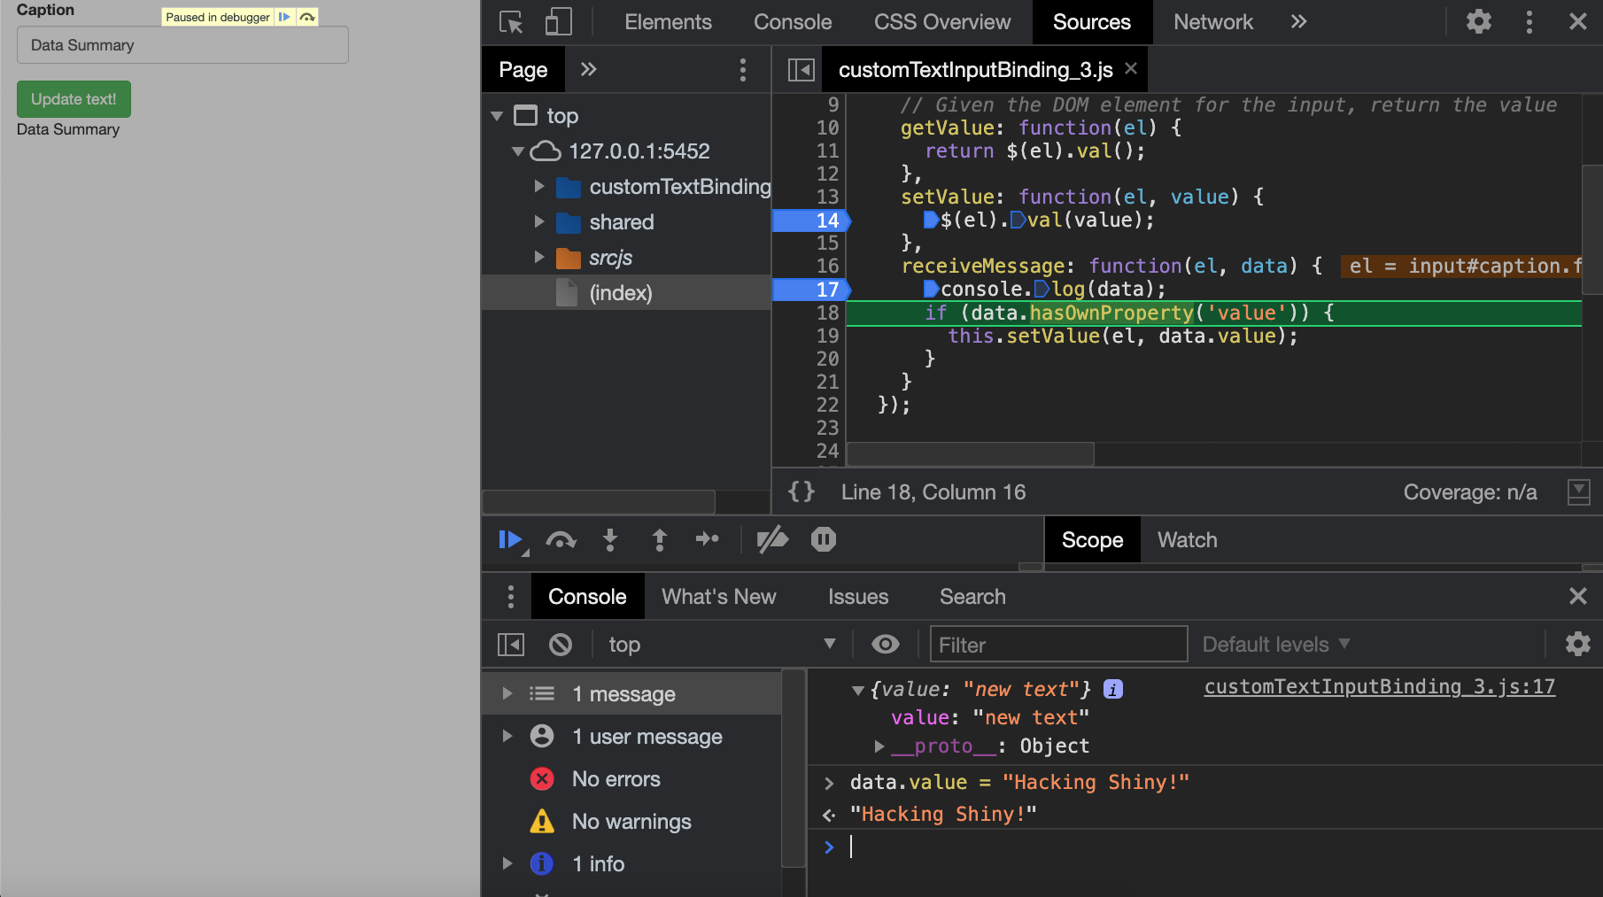Show more DevTools tabs chevron
Image resolution: width=1603 pixels, height=897 pixels.
[x=1298, y=22]
